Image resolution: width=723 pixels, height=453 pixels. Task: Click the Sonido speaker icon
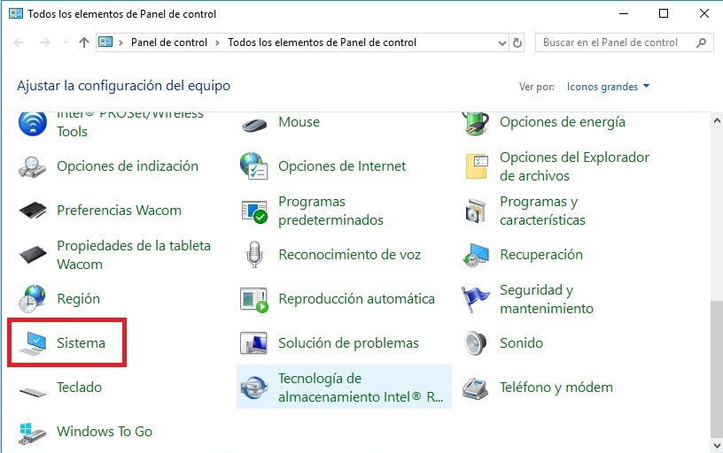(476, 343)
